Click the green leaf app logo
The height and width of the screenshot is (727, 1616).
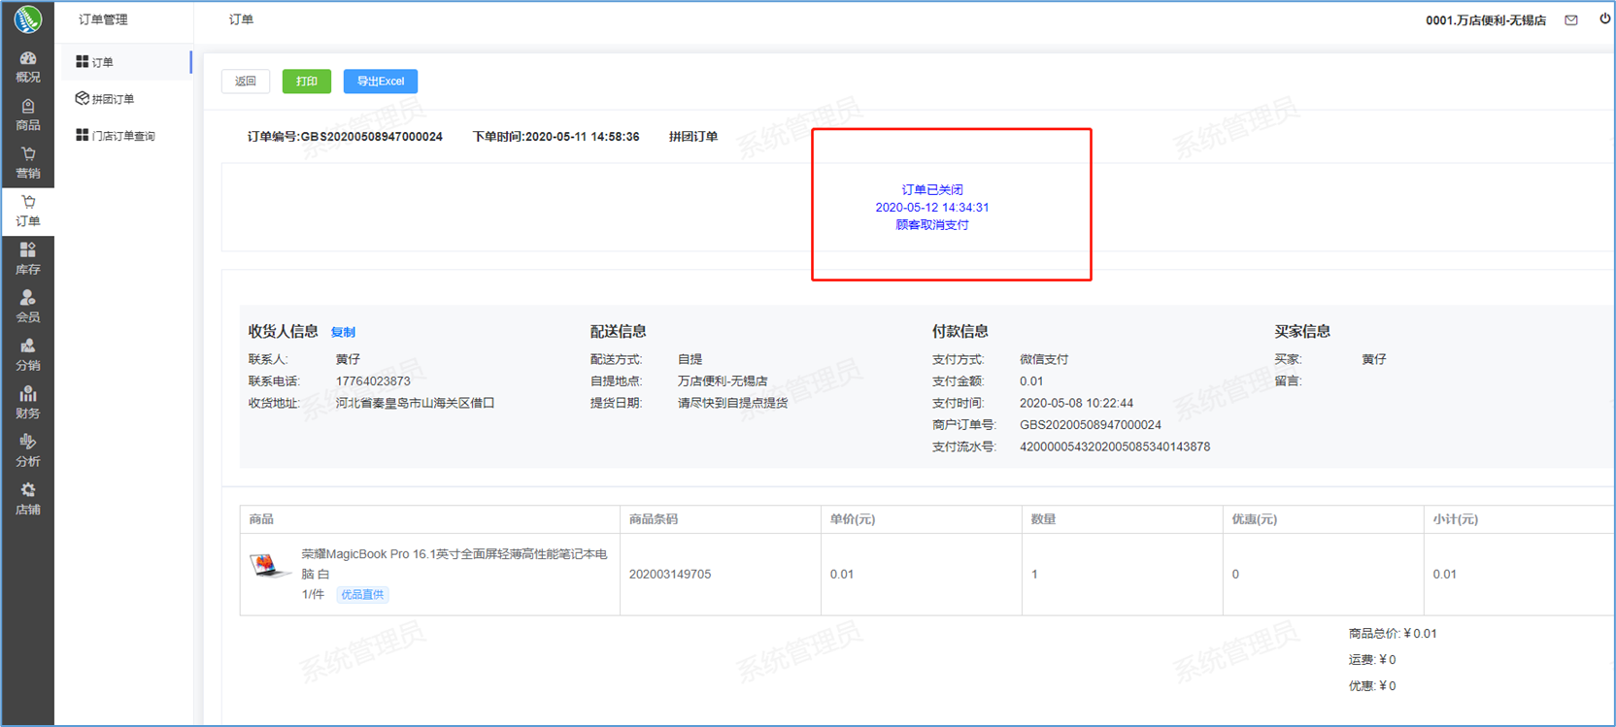[27, 19]
